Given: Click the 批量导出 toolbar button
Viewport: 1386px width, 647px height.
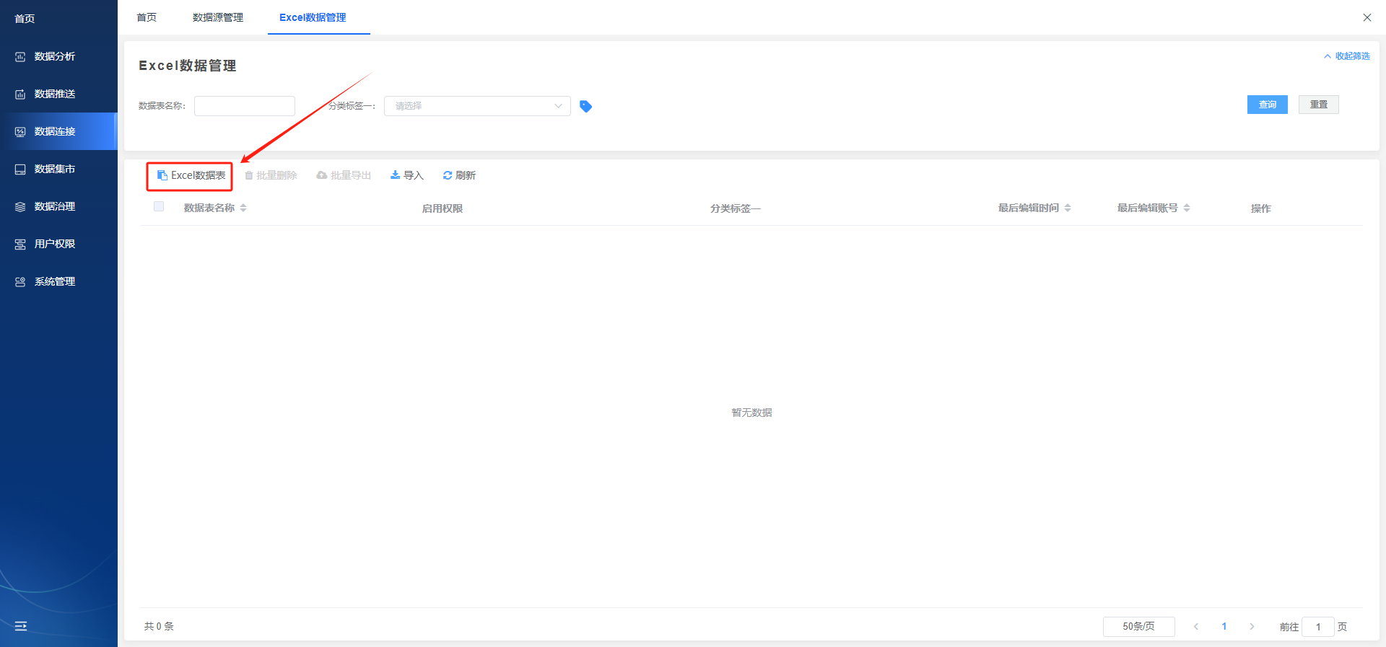Looking at the screenshot, I should (344, 175).
